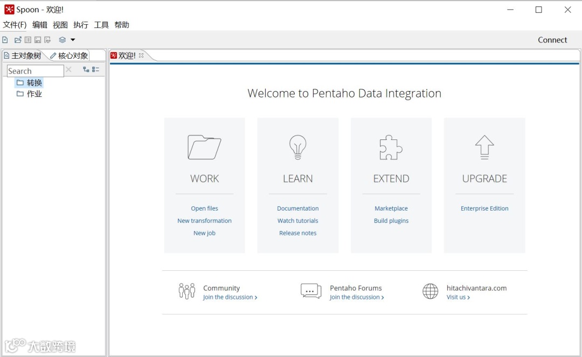Click the Connect button in the toolbar
The height and width of the screenshot is (357, 582).
[x=552, y=40]
